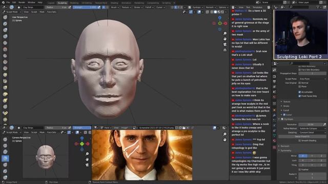Screen dimensions: 328x184
Task: Click zoom magnifier in image editor
Action: pos(225,134)
